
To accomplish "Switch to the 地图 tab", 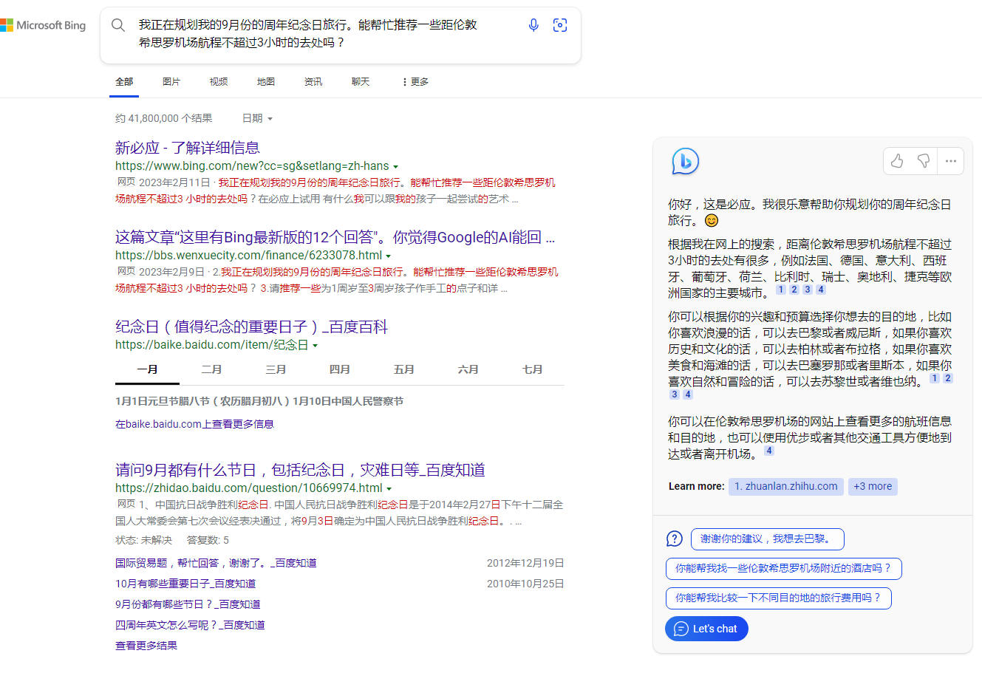I will (x=266, y=82).
